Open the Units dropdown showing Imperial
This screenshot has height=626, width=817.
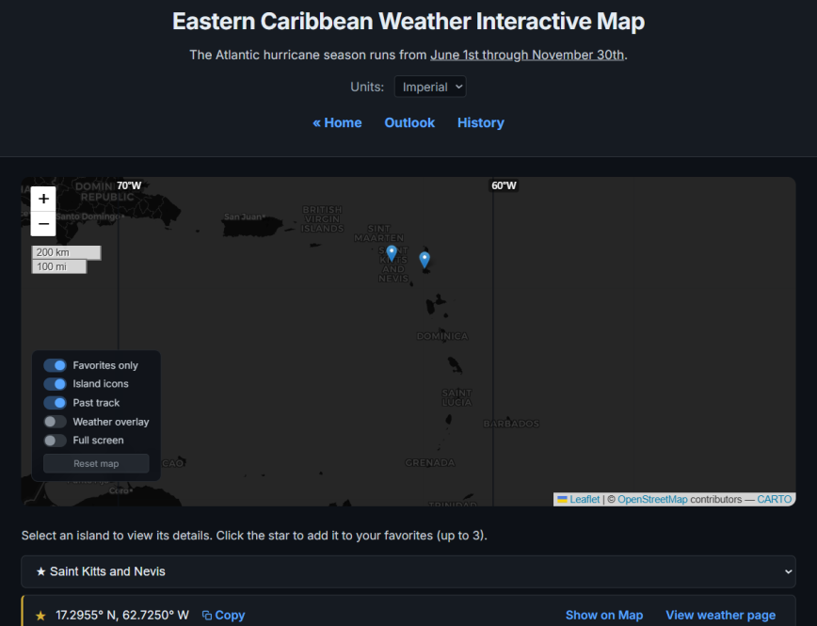pyautogui.click(x=430, y=87)
